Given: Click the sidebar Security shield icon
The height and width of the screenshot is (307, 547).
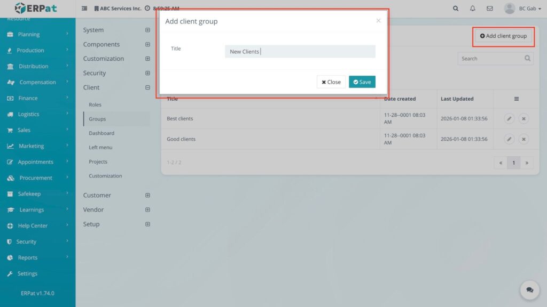Looking at the screenshot, I should [9, 241].
